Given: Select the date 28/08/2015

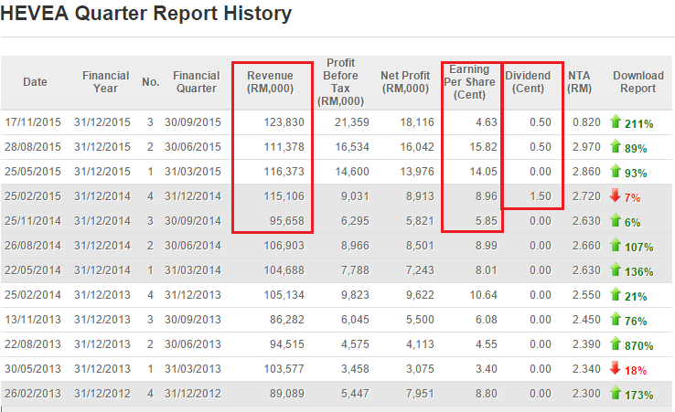Looking at the screenshot, I should point(33,147).
